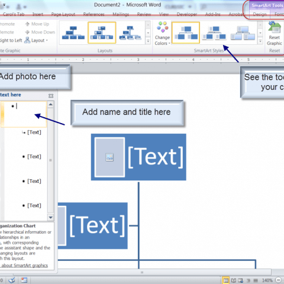The width and height of the screenshot is (284, 284).
Task: Click the Reset Graphic button
Action: [x=275, y=34]
